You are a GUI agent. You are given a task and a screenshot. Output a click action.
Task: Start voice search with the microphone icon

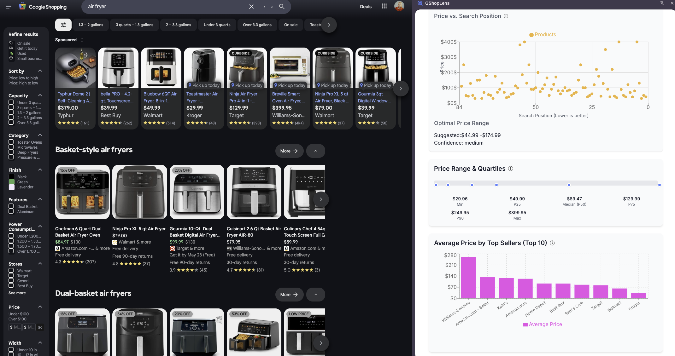(264, 7)
